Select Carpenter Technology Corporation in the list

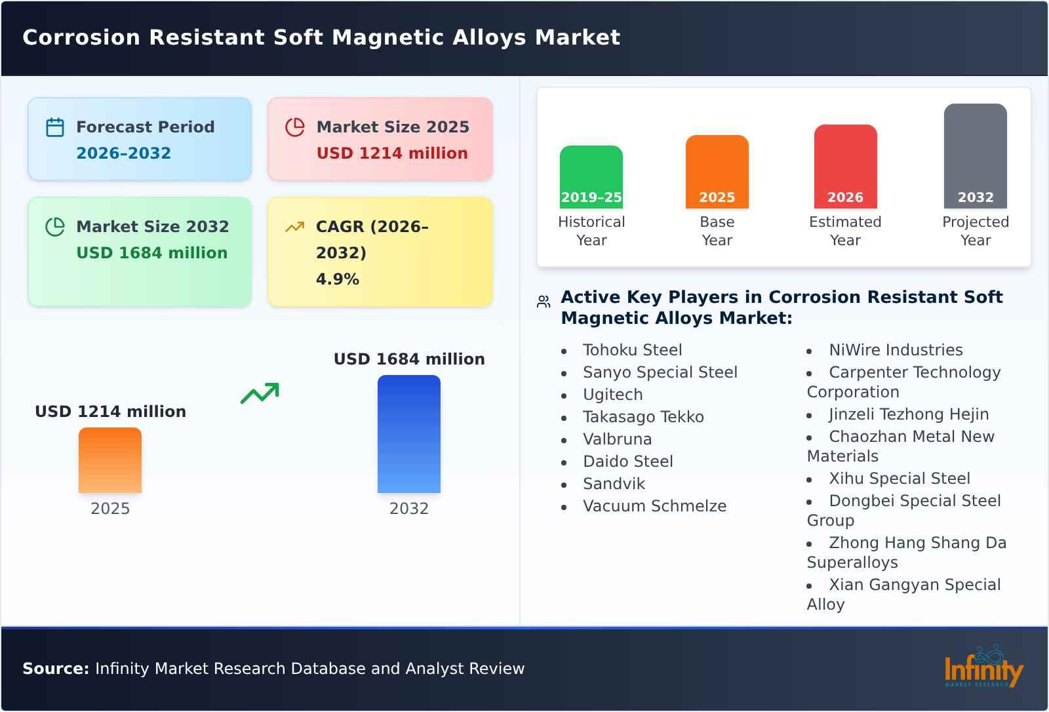pyautogui.click(x=905, y=382)
